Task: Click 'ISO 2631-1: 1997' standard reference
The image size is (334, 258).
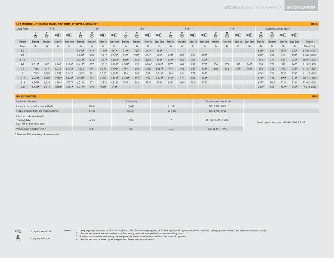Action: tap(218, 129)
